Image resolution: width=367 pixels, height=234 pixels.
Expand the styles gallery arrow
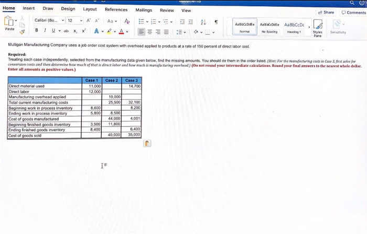tap(309, 27)
